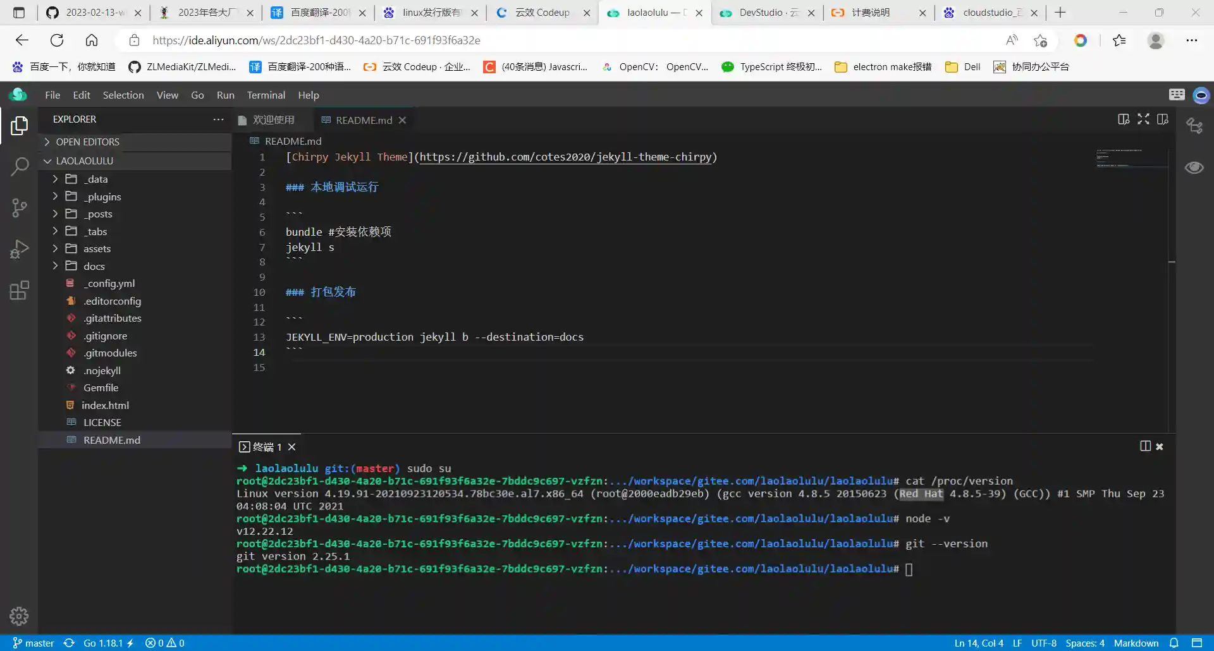Switch to the 欢迎使用 tab

click(x=273, y=120)
